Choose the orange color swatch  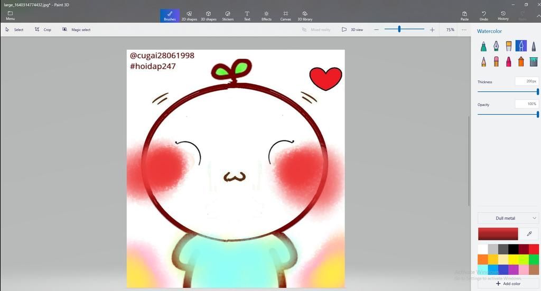tap(483, 259)
